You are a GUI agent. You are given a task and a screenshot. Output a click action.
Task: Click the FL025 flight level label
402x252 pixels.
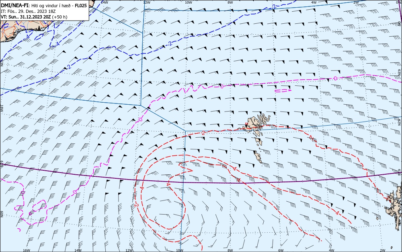[x=81, y=6]
